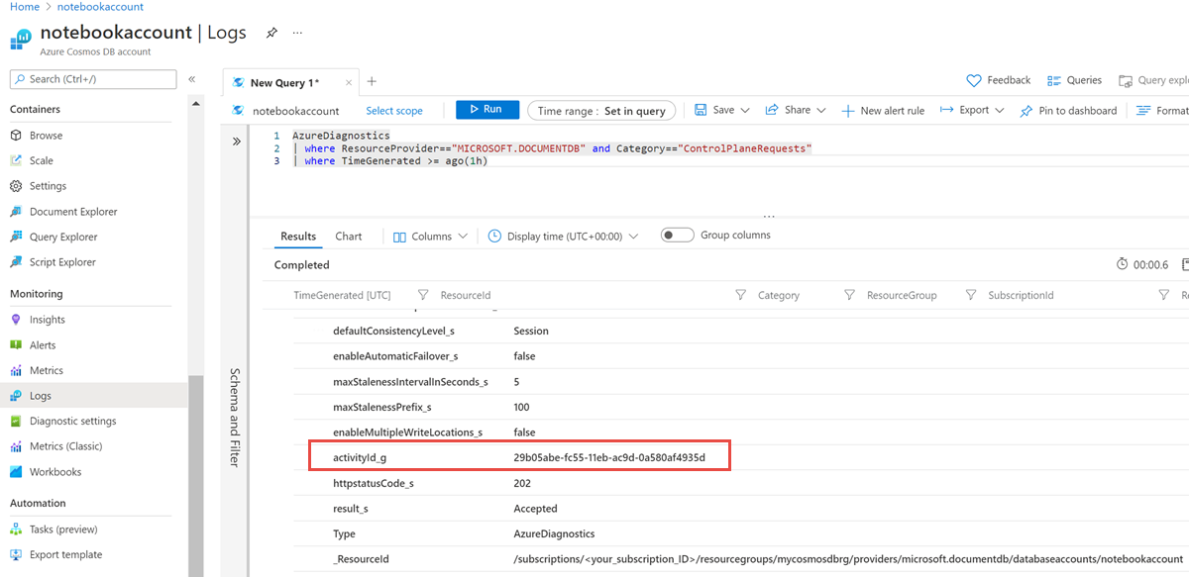Click the Select scope link

[x=394, y=111]
